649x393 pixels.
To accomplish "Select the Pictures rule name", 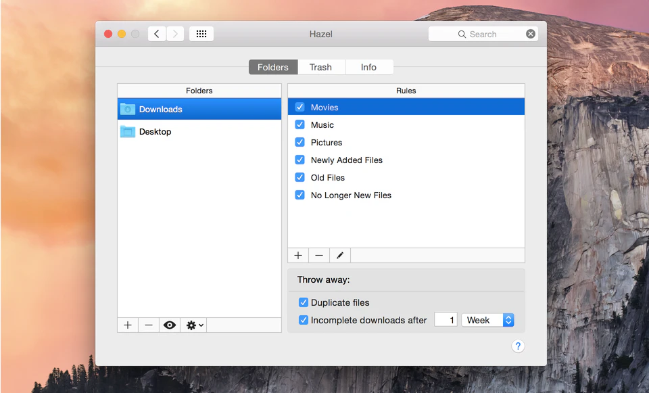I will click(x=327, y=143).
